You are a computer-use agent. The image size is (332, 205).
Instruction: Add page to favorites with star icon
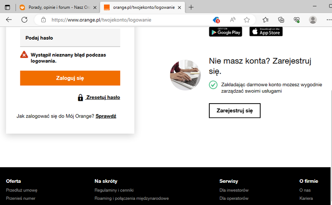coord(247,20)
